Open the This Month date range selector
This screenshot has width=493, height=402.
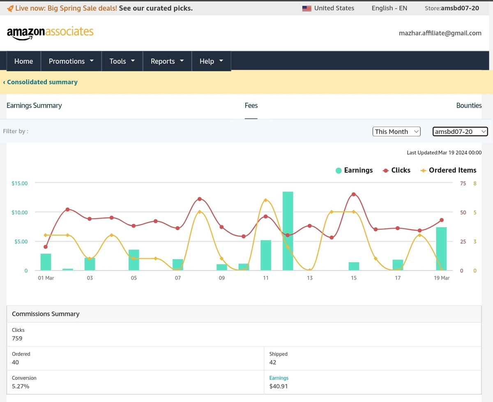pyautogui.click(x=397, y=132)
